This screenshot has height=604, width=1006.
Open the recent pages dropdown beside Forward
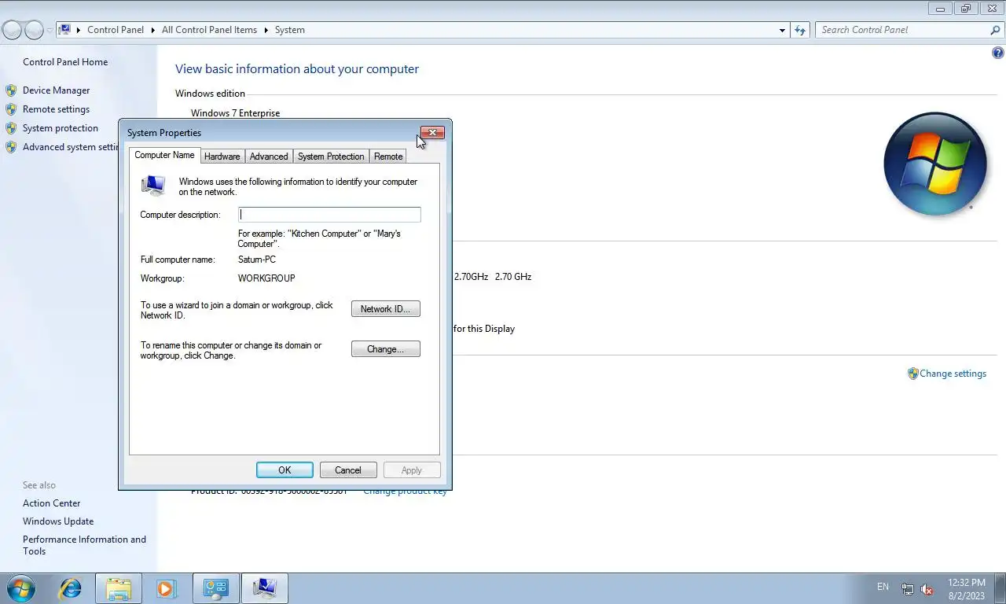[x=50, y=30]
